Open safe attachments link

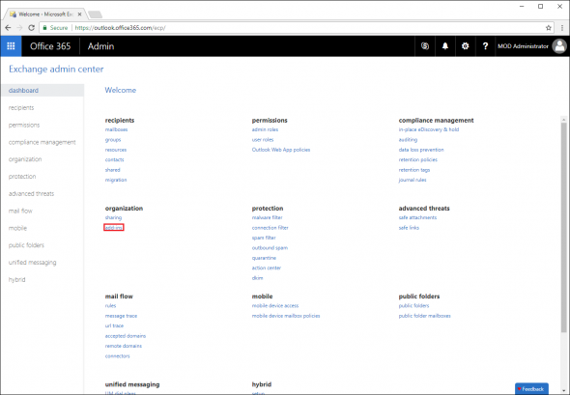click(417, 217)
